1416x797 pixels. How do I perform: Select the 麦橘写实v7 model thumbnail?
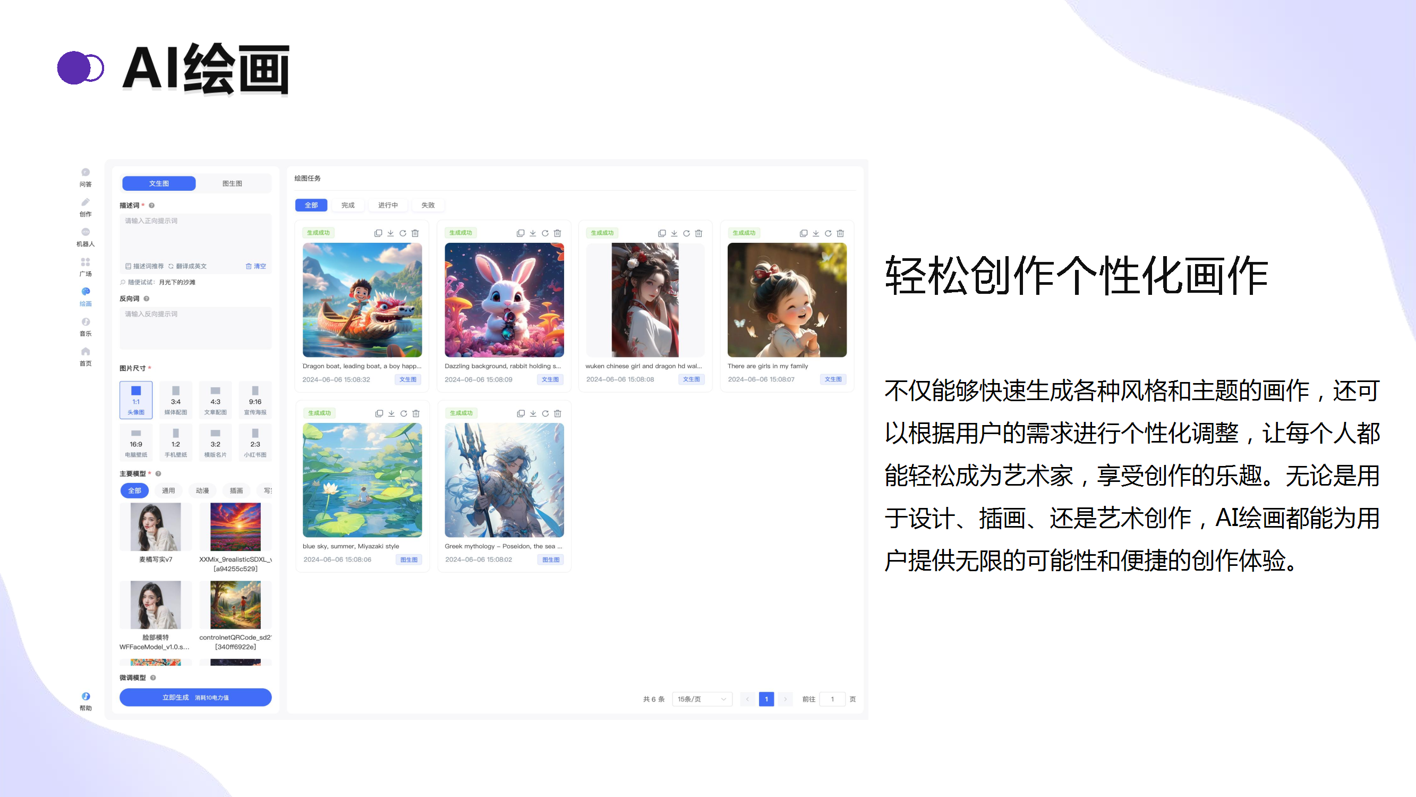pyautogui.click(x=156, y=527)
